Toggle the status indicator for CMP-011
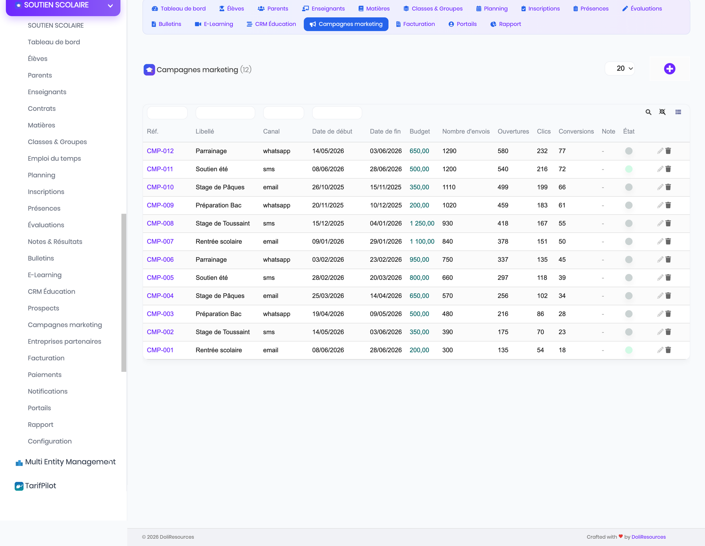Viewport: 705px width, 546px height. point(629,169)
